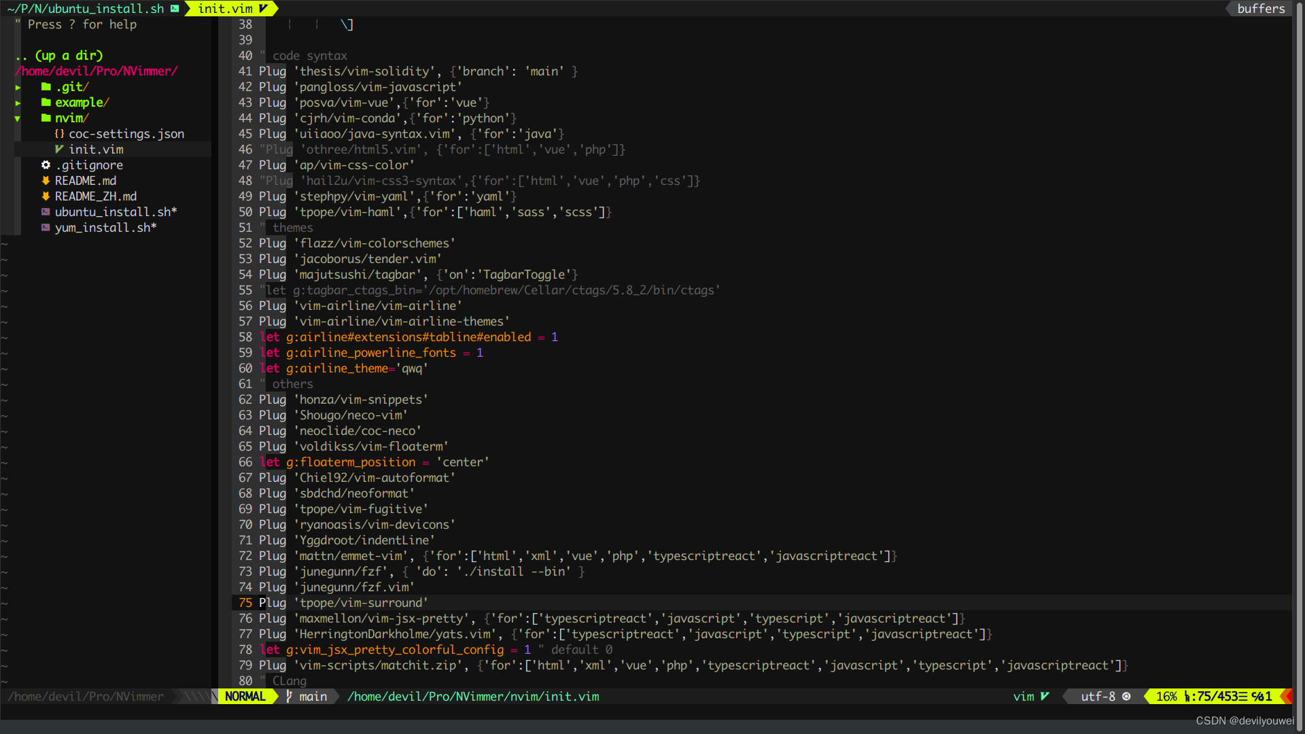The width and height of the screenshot is (1305, 734).
Task: Click line number 75
Action: (x=245, y=603)
